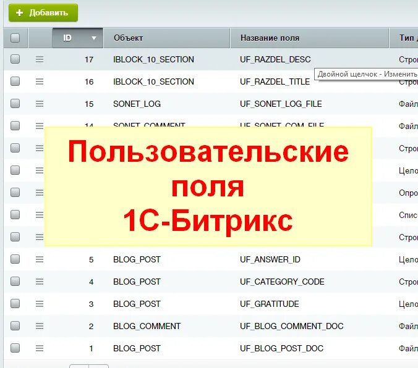Viewport: 418px width, 368px height.
Task: Select the UF_SONET_LOG_FILE field name cell
Action: (281, 104)
